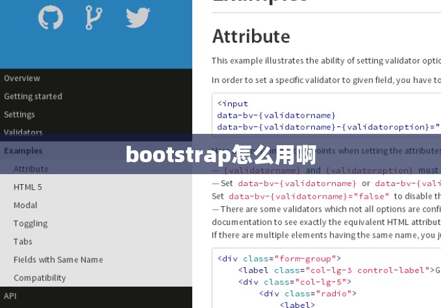The width and height of the screenshot is (441, 308).
Task: Click code '<div class="form-group">'
Action: (x=279, y=258)
